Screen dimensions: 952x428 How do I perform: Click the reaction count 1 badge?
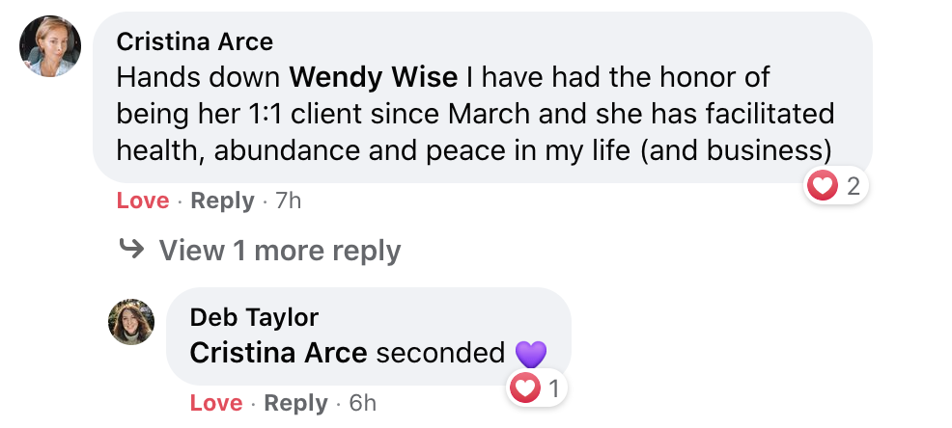point(553,389)
